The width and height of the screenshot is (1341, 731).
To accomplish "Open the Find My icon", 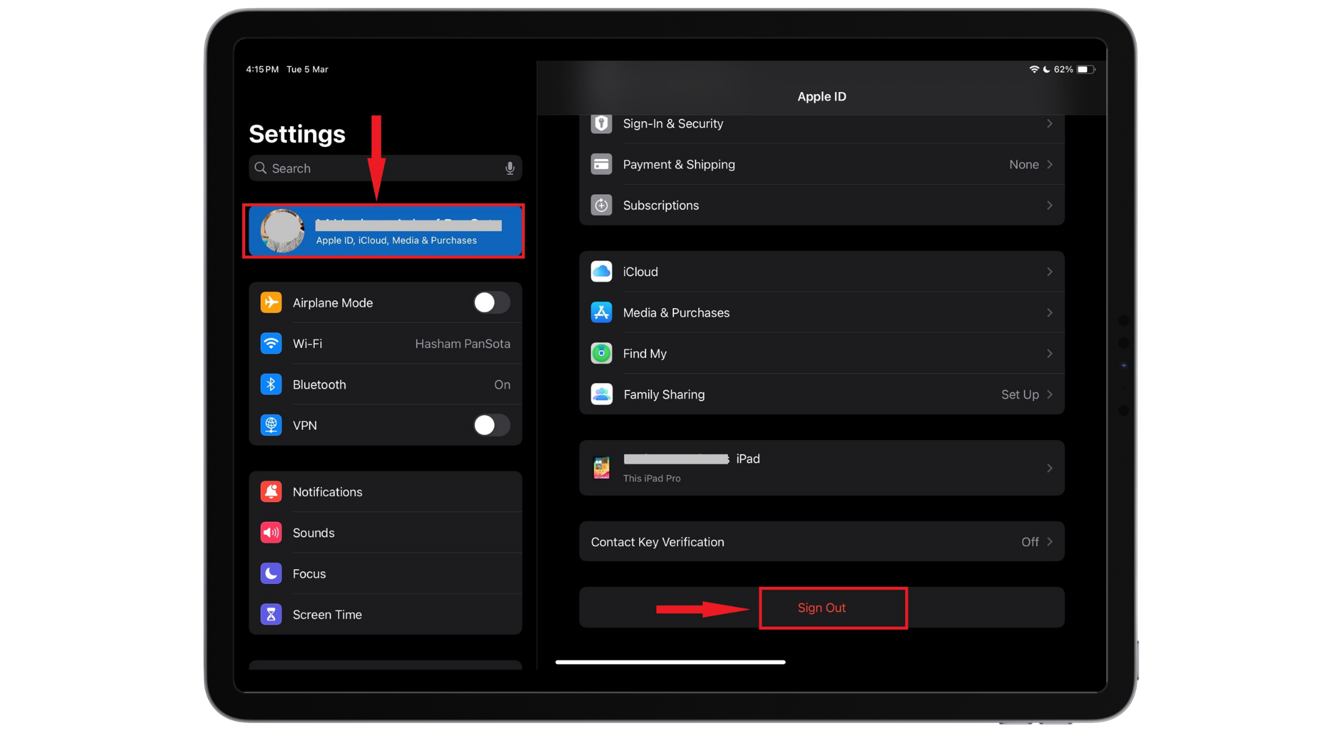I will pyautogui.click(x=601, y=353).
